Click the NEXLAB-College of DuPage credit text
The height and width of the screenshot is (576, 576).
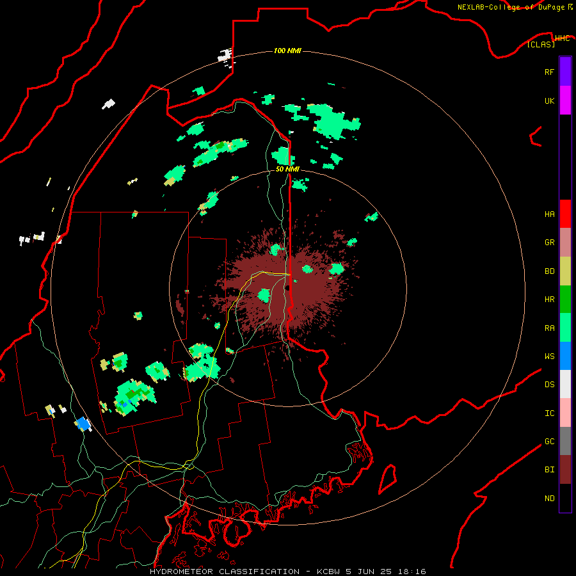pos(512,7)
